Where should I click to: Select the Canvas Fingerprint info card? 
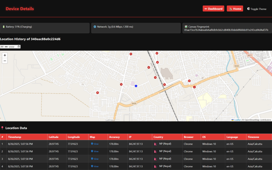pos(227,28)
